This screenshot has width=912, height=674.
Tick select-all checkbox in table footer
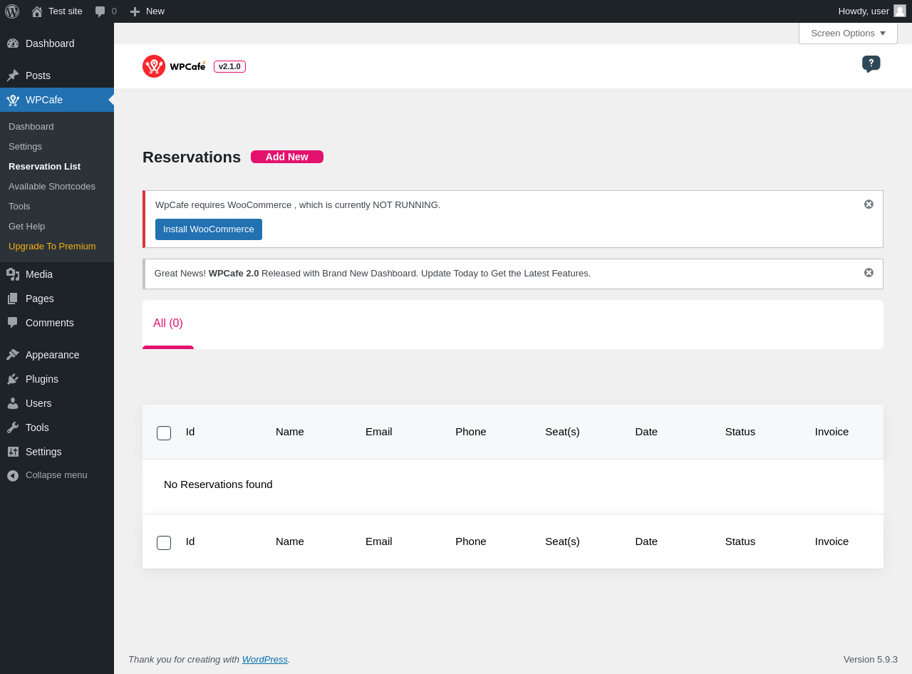coord(164,543)
